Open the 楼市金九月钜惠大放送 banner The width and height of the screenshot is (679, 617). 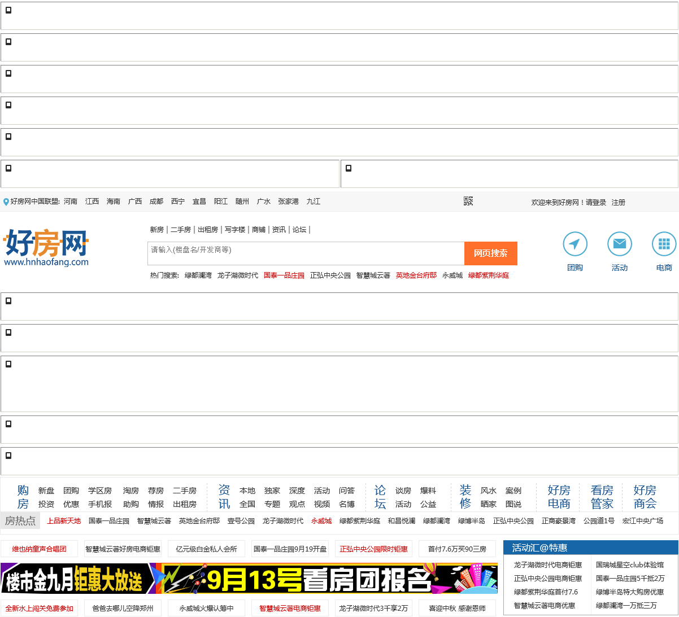coord(77,579)
